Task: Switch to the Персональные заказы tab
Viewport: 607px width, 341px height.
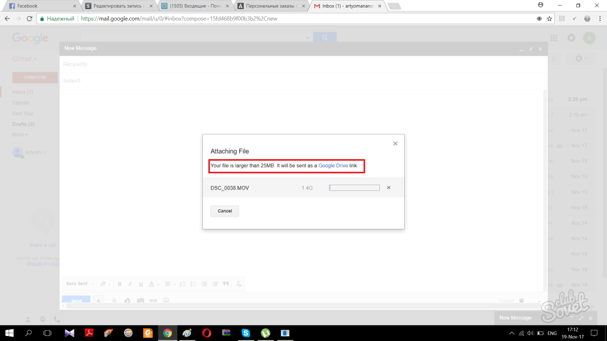Action: (271, 6)
